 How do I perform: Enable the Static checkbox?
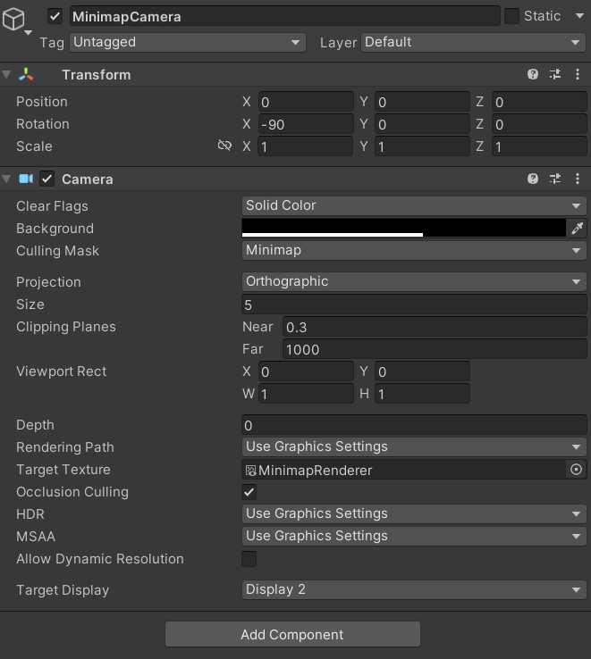(511, 16)
